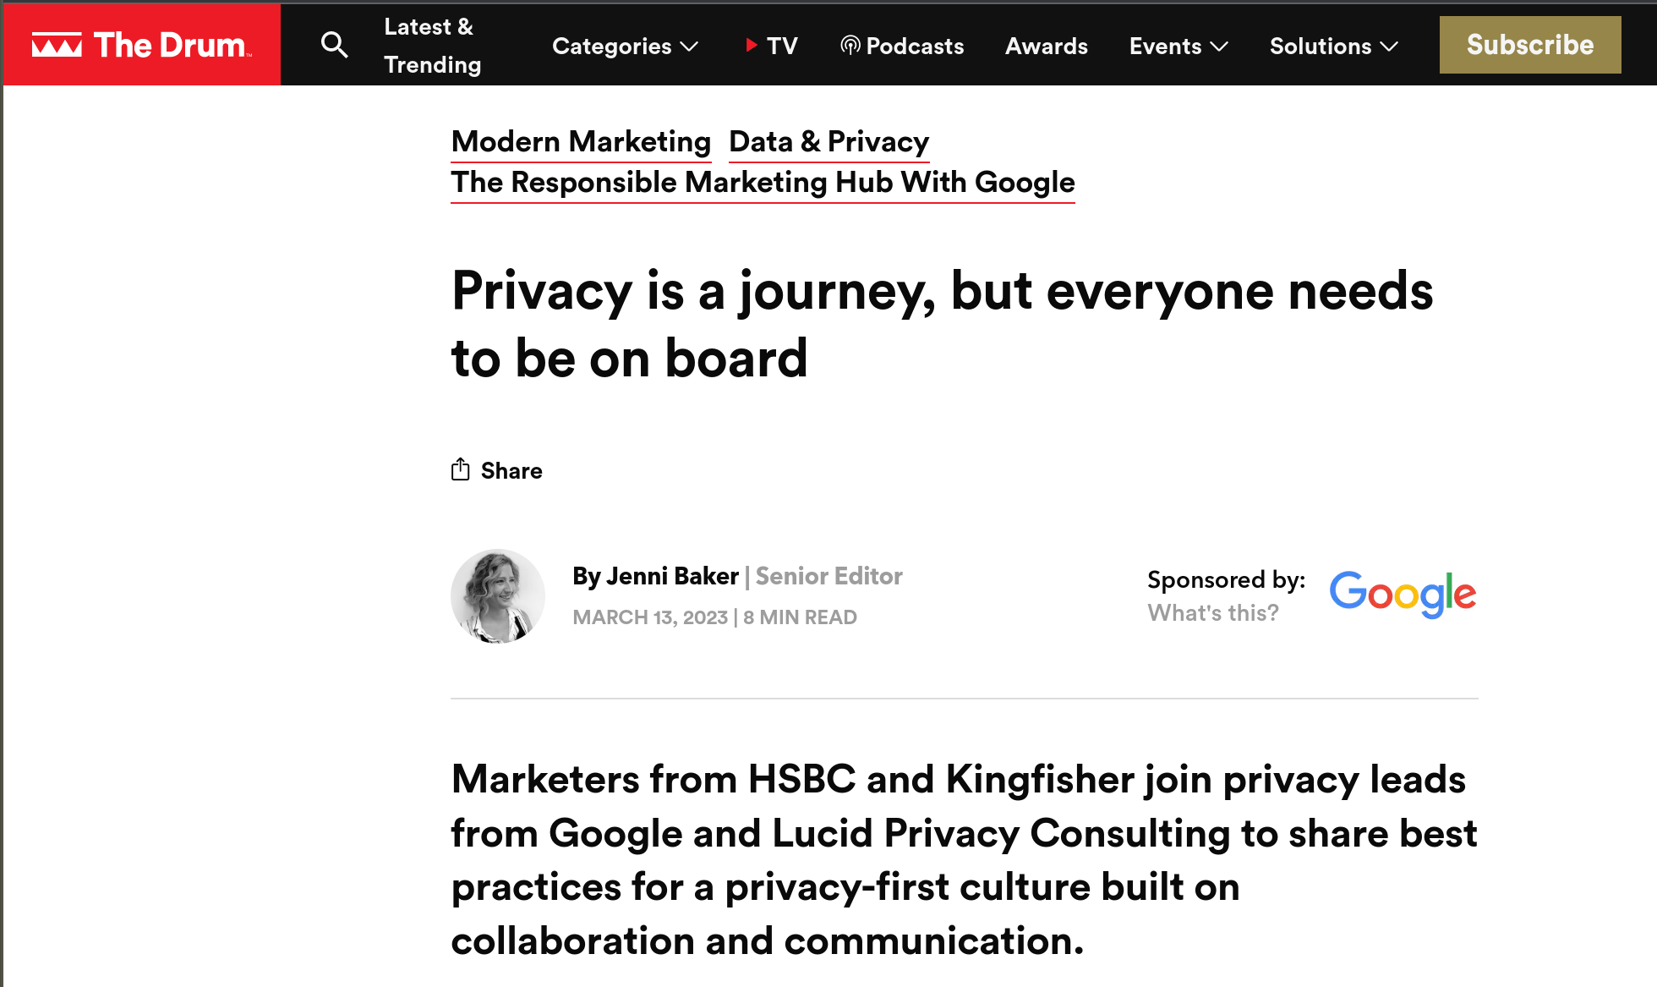Viewport: 1657px width, 987px height.
Task: Open the Data & Privacy category link
Action: pyautogui.click(x=828, y=141)
